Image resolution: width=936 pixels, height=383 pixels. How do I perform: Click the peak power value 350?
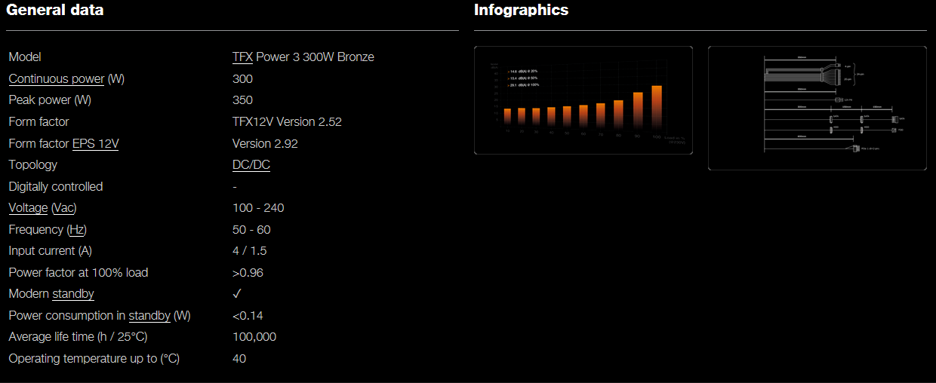coord(242,100)
